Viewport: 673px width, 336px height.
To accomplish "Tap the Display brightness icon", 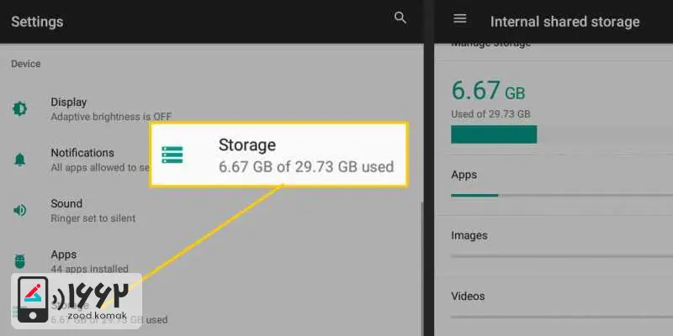I will pyautogui.click(x=19, y=109).
